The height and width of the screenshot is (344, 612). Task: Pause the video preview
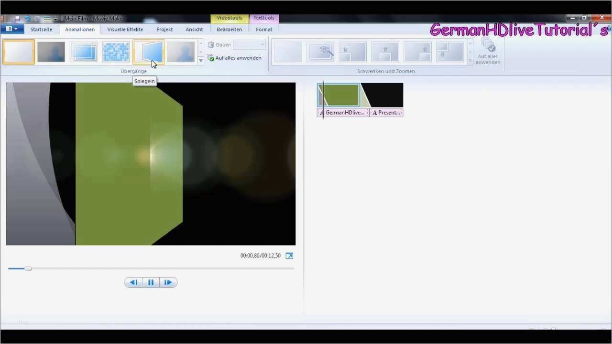pyautogui.click(x=151, y=282)
